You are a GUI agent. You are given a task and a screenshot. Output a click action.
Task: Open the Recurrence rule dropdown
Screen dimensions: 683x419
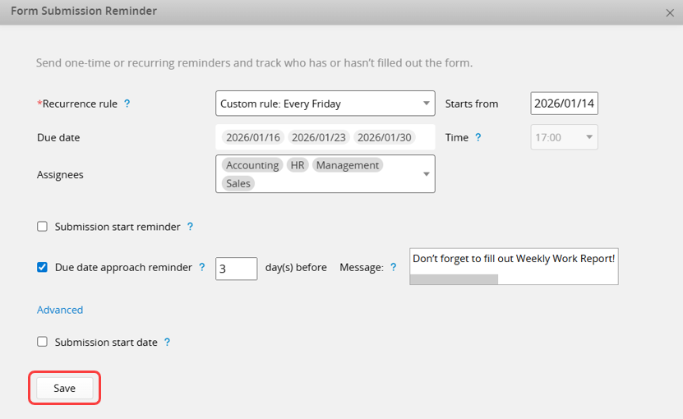coord(325,104)
